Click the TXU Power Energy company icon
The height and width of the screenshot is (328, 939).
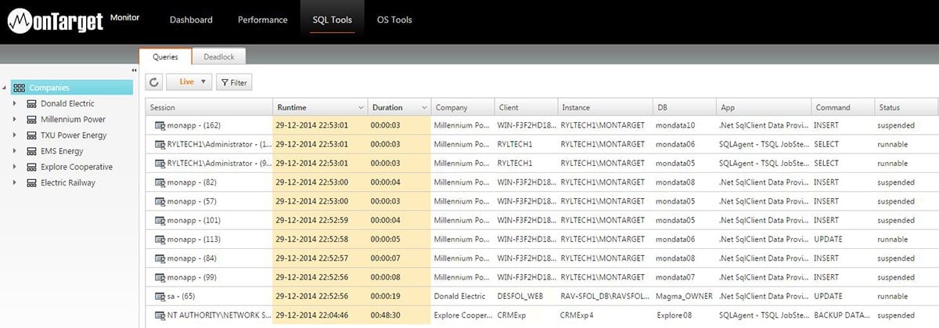pyautogui.click(x=31, y=135)
